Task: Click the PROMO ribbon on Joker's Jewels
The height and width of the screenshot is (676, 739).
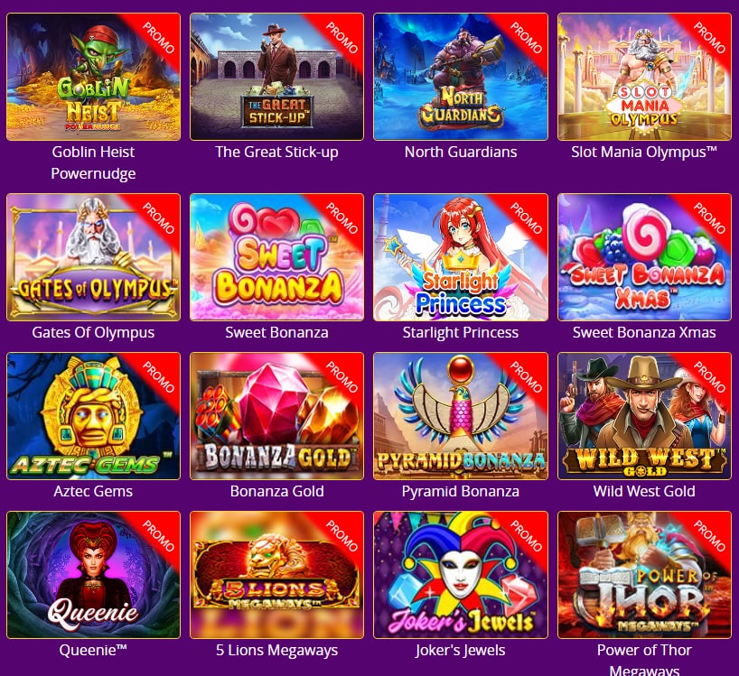Action: [x=526, y=535]
